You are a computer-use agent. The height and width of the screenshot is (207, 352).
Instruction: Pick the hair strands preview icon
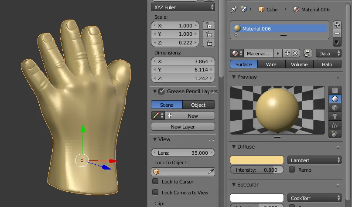(335, 125)
